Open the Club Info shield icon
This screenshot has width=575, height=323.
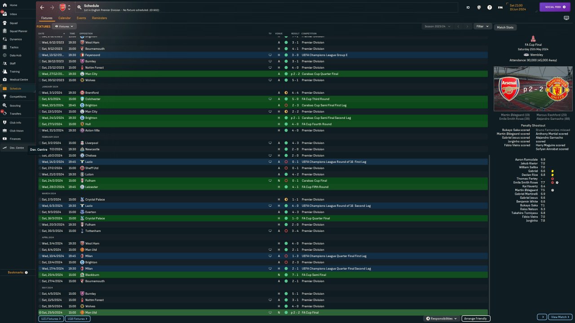[x=4, y=122]
